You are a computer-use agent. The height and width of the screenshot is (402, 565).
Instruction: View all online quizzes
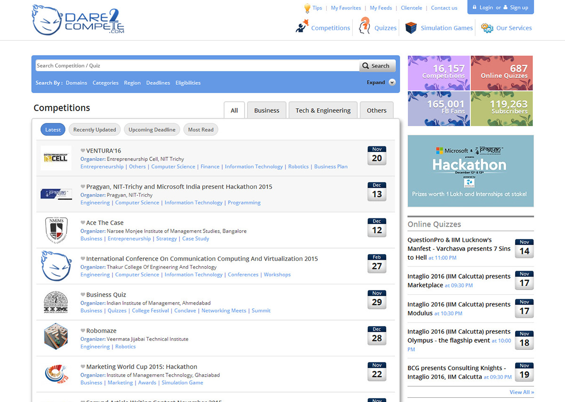tap(522, 392)
